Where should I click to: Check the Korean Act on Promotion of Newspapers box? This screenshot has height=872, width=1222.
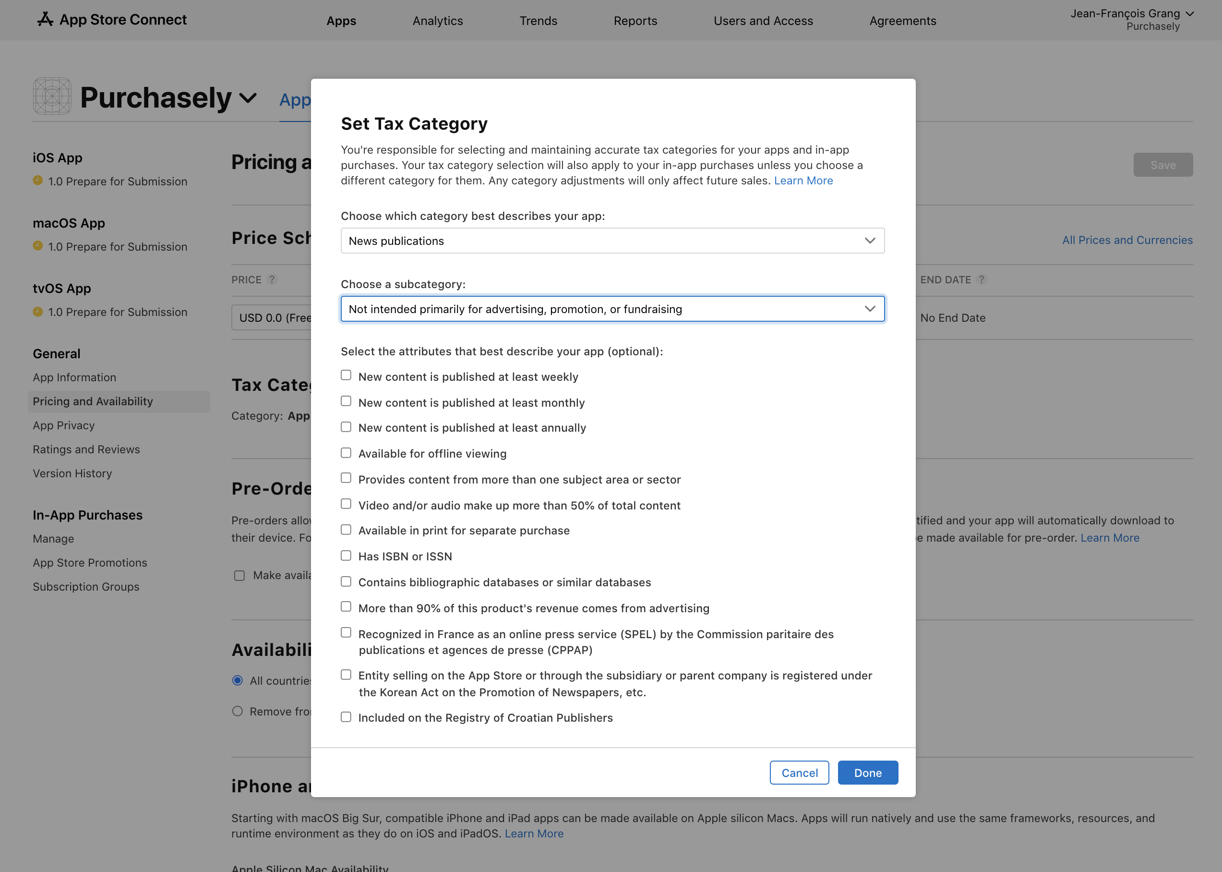coord(346,674)
